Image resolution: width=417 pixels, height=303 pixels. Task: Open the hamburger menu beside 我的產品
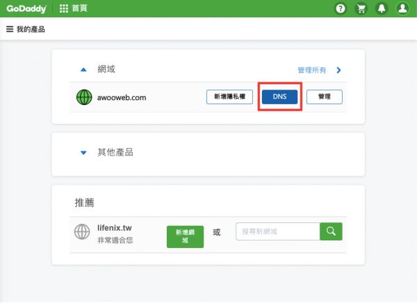click(10, 29)
